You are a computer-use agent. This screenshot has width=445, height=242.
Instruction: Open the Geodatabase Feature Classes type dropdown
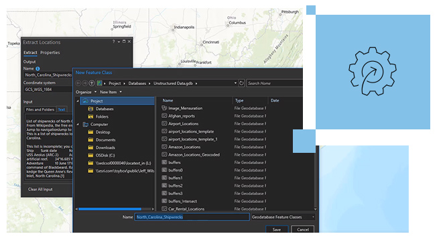[283, 217]
